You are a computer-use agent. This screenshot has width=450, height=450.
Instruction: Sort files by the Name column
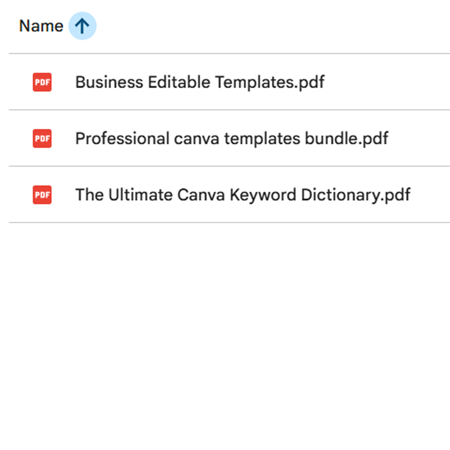click(x=41, y=26)
